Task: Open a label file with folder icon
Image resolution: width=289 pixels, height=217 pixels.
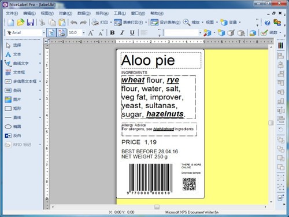Action: click(20, 23)
